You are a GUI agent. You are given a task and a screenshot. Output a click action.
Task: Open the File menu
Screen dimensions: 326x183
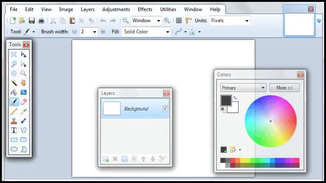(14, 9)
